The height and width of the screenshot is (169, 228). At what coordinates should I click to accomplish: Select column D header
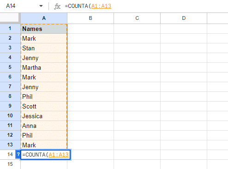[x=184, y=18]
